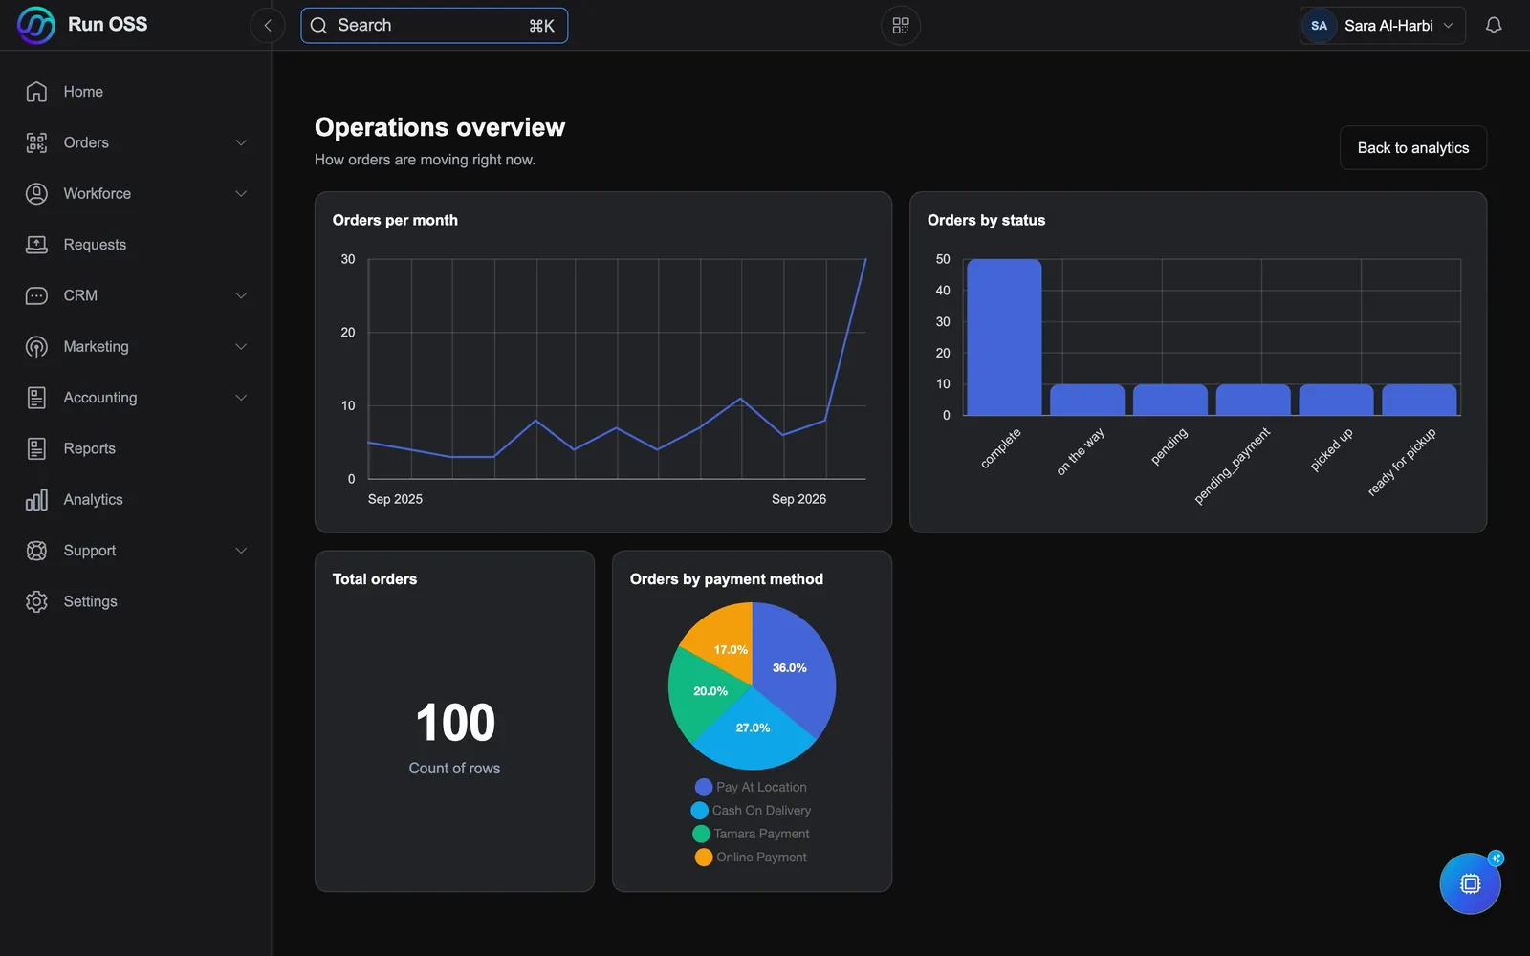Click the Home house icon
1530x956 pixels.
(36, 92)
